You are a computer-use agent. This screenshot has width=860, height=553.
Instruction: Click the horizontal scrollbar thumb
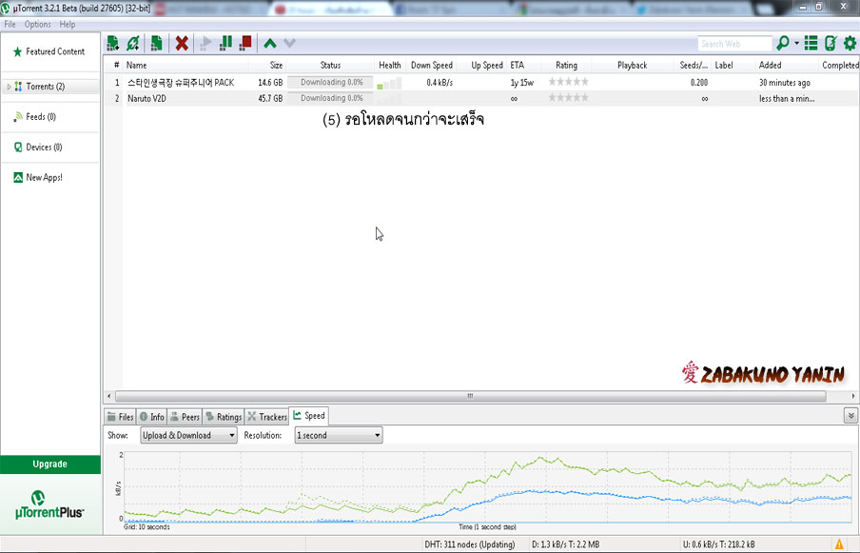click(x=471, y=396)
